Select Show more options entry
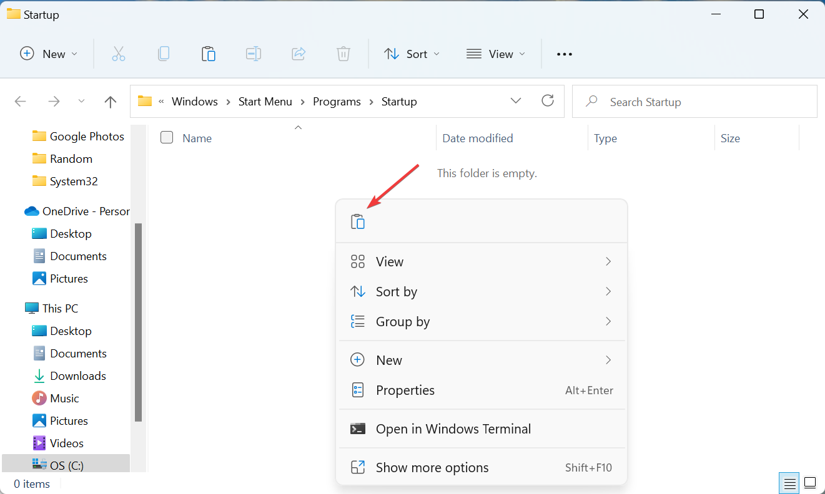 coord(482,467)
